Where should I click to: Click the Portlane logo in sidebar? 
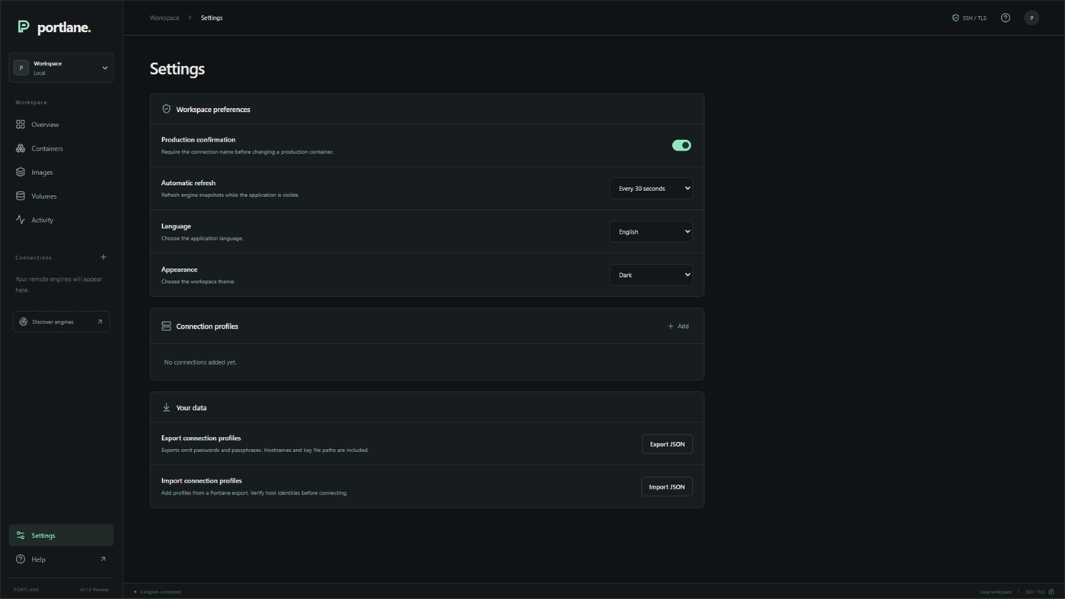point(54,27)
